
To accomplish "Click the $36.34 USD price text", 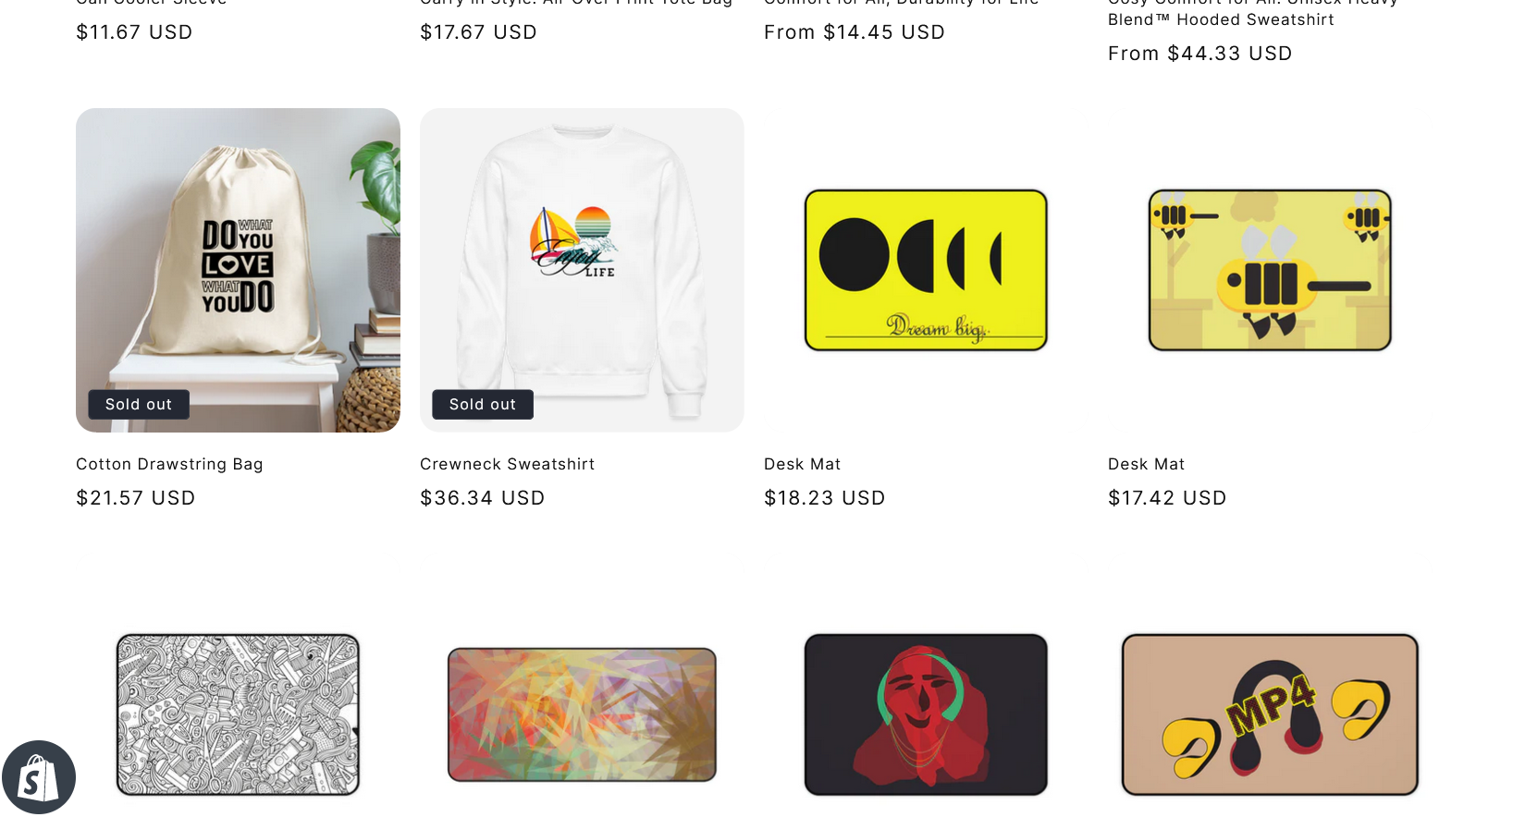I will click(483, 498).
